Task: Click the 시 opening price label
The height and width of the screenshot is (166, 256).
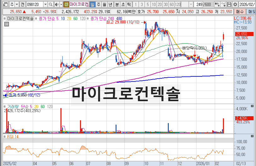Action: 178,12
